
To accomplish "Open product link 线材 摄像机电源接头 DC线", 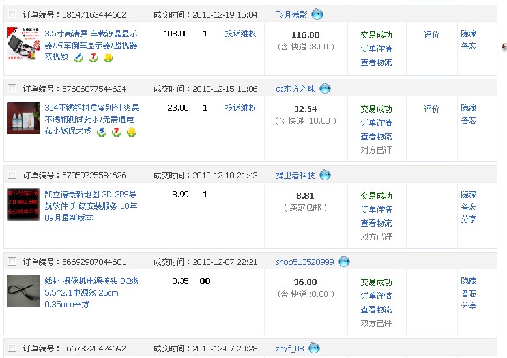I will tap(91, 292).
